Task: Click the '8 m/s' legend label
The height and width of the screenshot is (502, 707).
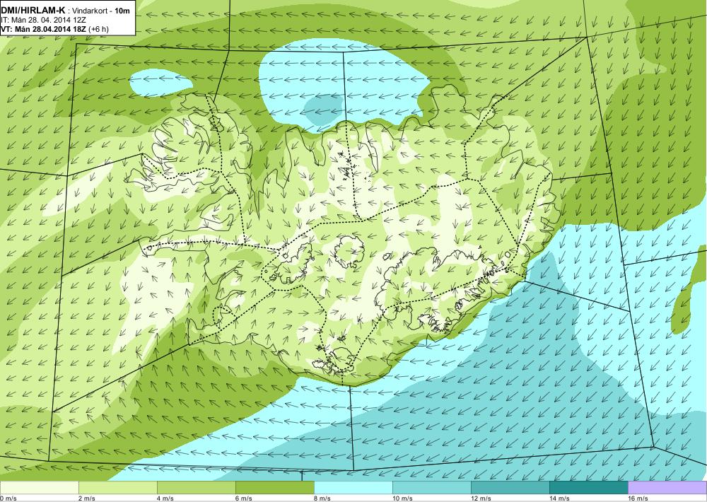Action: click(322, 498)
